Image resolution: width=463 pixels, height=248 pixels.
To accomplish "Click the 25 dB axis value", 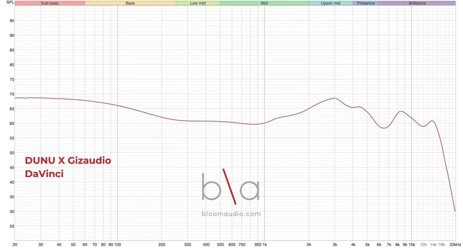I will 12,226.
